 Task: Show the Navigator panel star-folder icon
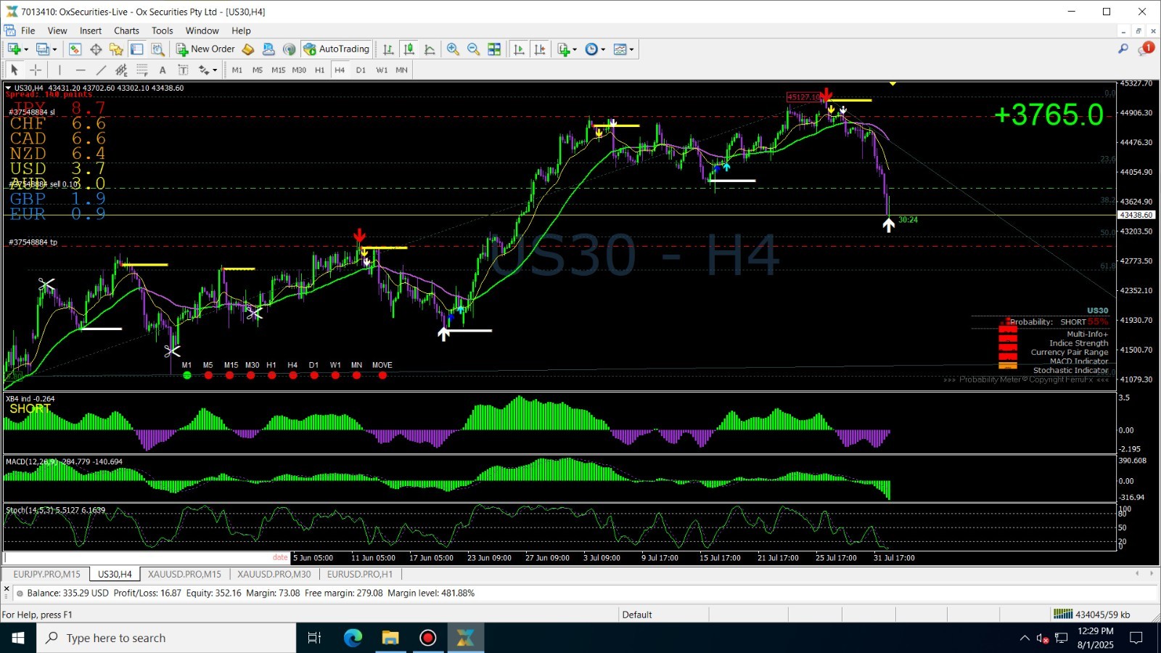[x=116, y=49]
